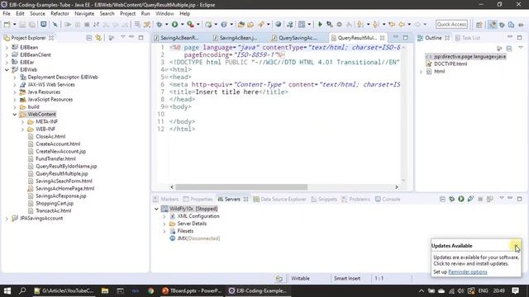This screenshot has height=297, width=529.
Task: Switch to the QuerySavingAc... editor tab
Action: (x=298, y=38)
